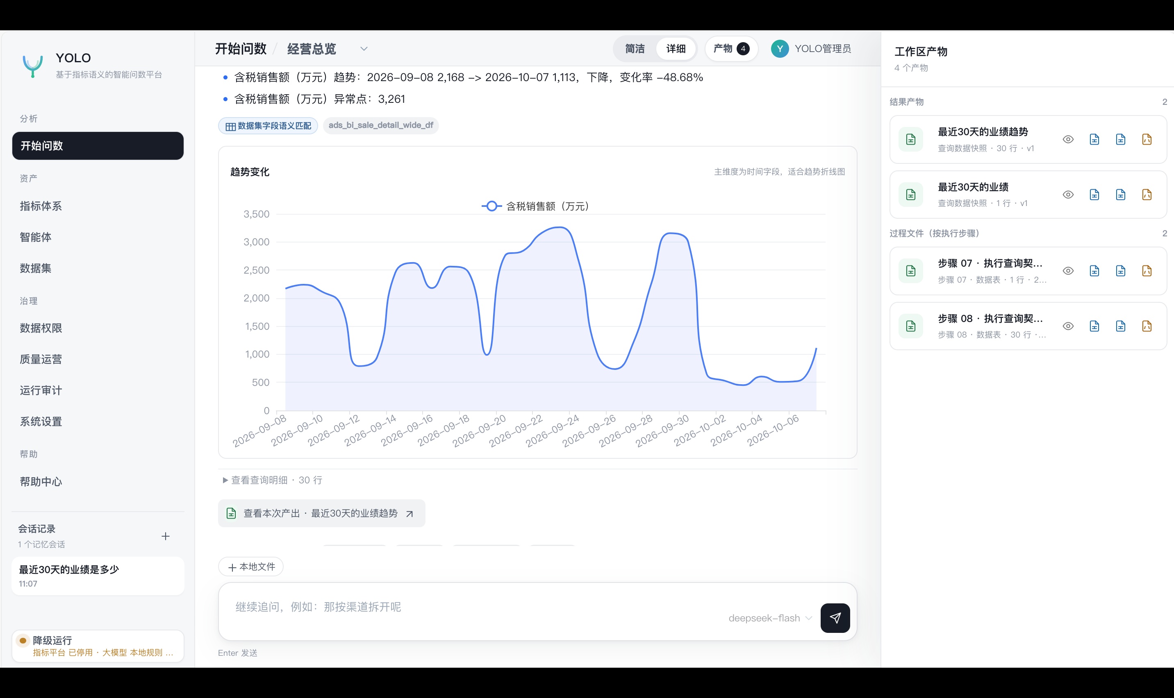Switch the view mode to 简洁
The width and height of the screenshot is (1174, 698).
(635, 48)
